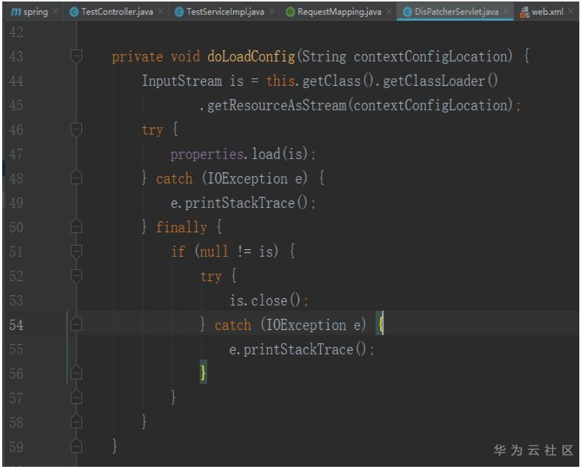Close the DisPatcherServlet.java tab

[x=505, y=12]
